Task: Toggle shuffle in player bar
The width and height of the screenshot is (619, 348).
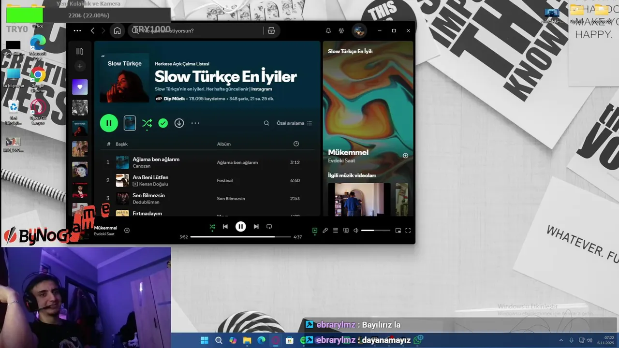Action: pyautogui.click(x=212, y=226)
